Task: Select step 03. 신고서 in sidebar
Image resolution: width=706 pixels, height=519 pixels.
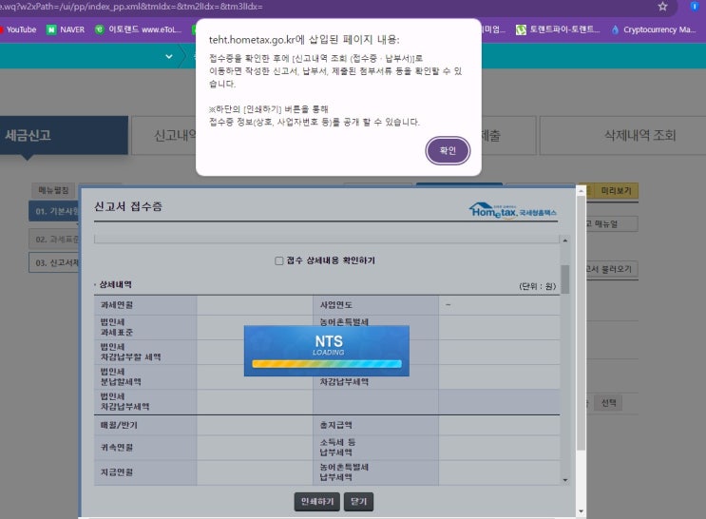Action: [54, 262]
